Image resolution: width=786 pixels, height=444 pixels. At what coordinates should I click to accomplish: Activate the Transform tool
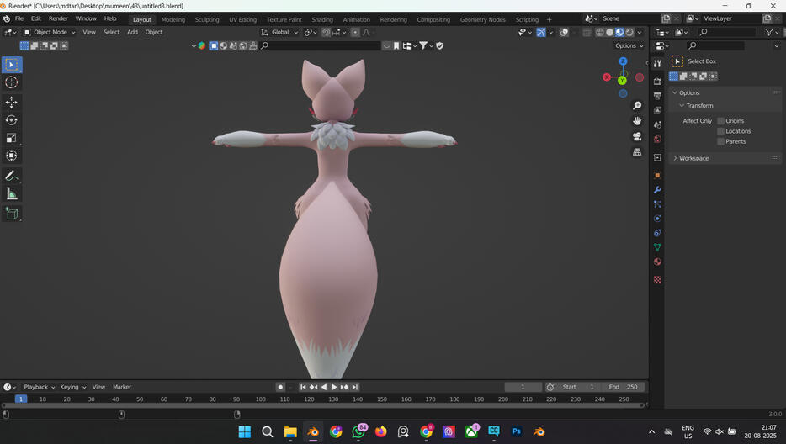[12, 156]
